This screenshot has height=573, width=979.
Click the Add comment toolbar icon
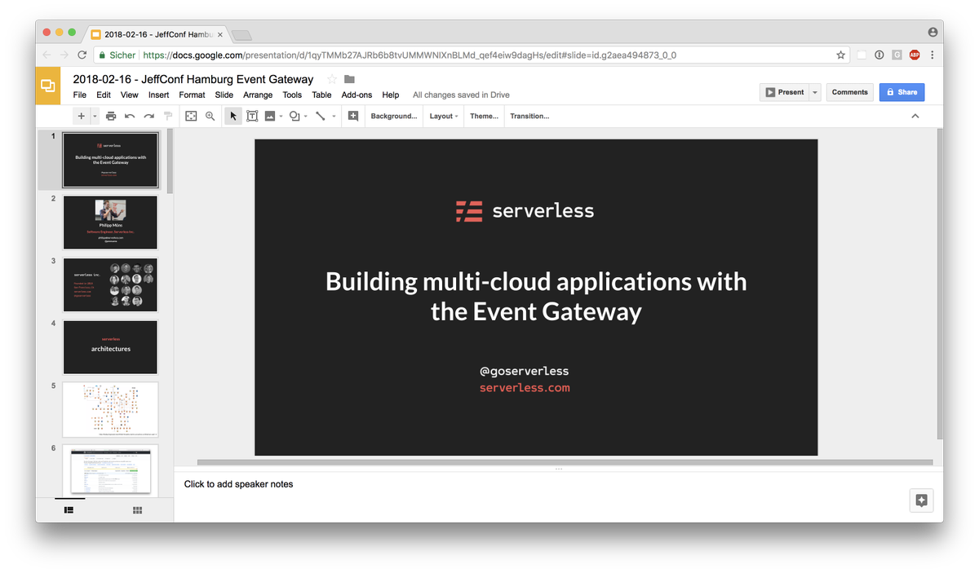pos(352,117)
